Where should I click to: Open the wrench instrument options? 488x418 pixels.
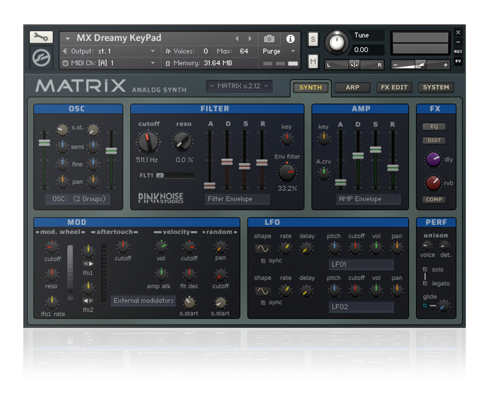pyautogui.click(x=41, y=37)
